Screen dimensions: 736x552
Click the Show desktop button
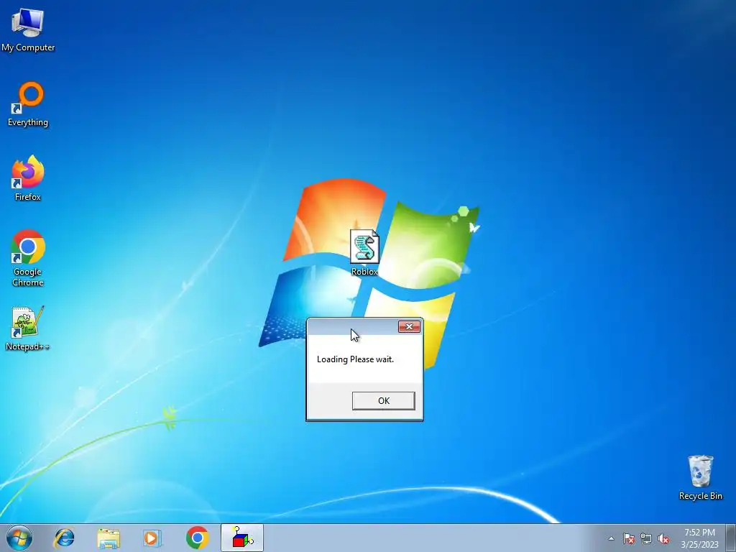(x=731, y=538)
